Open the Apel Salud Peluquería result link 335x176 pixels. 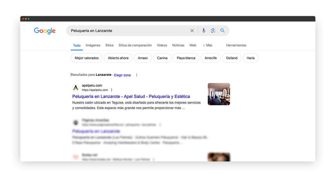pos(131,96)
